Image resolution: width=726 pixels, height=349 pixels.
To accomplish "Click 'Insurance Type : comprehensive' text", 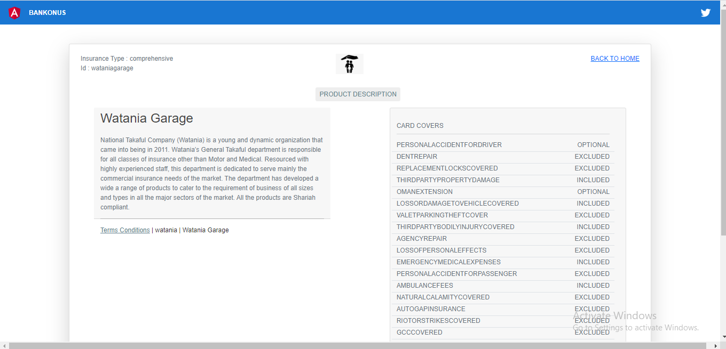I will [x=127, y=59].
